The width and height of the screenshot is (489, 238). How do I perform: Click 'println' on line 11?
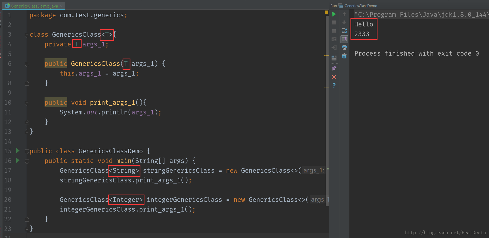[114, 112]
